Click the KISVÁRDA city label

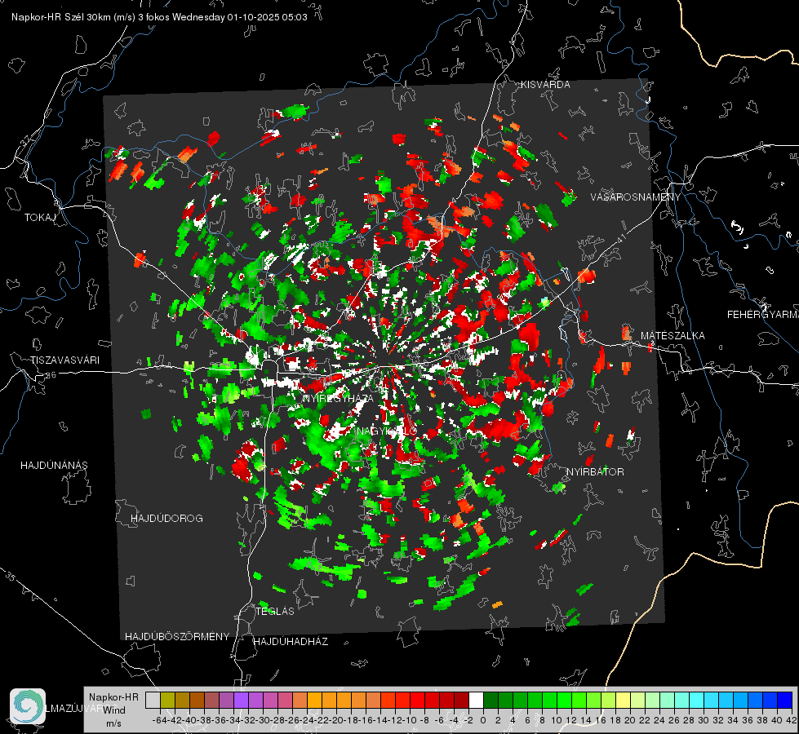pos(545,85)
